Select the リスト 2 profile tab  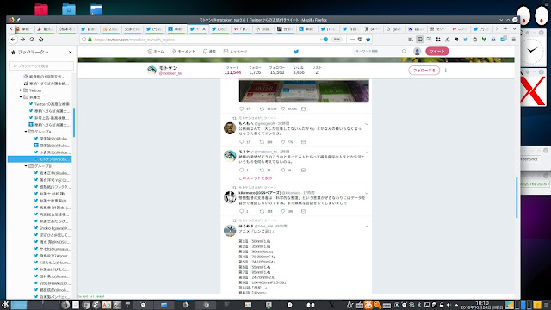tap(317, 71)
